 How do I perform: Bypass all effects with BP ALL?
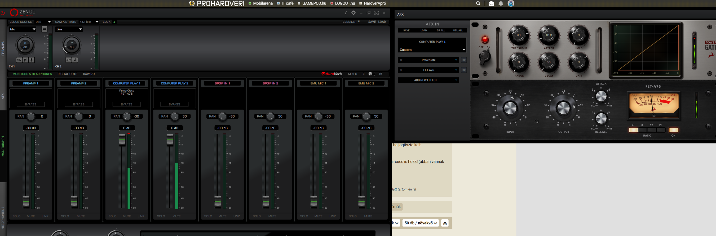[441, 30]
